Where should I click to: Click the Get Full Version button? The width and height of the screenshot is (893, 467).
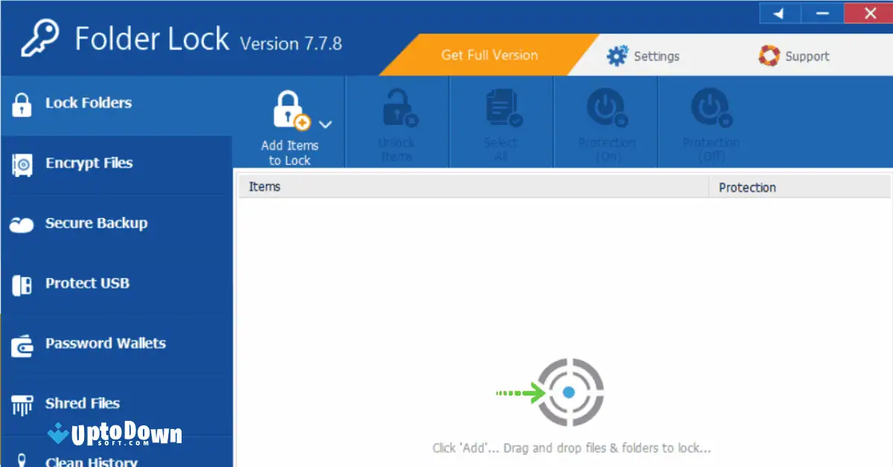(488, 55)
